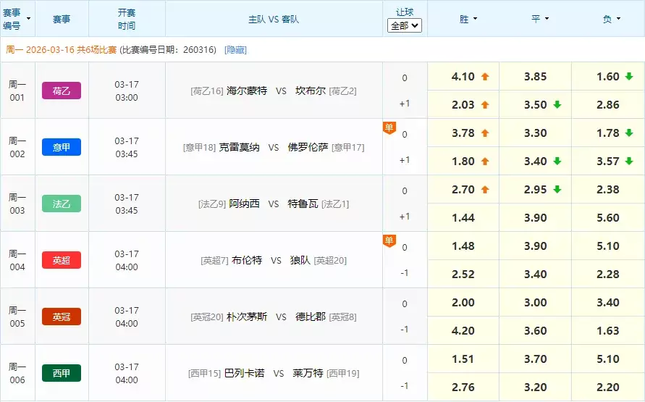The height and width of the screenshot is (402, 645).
Task: Click the 单 badge on 克雷莫纳 match
Action: pyautogui.click(x=389, y=128)
